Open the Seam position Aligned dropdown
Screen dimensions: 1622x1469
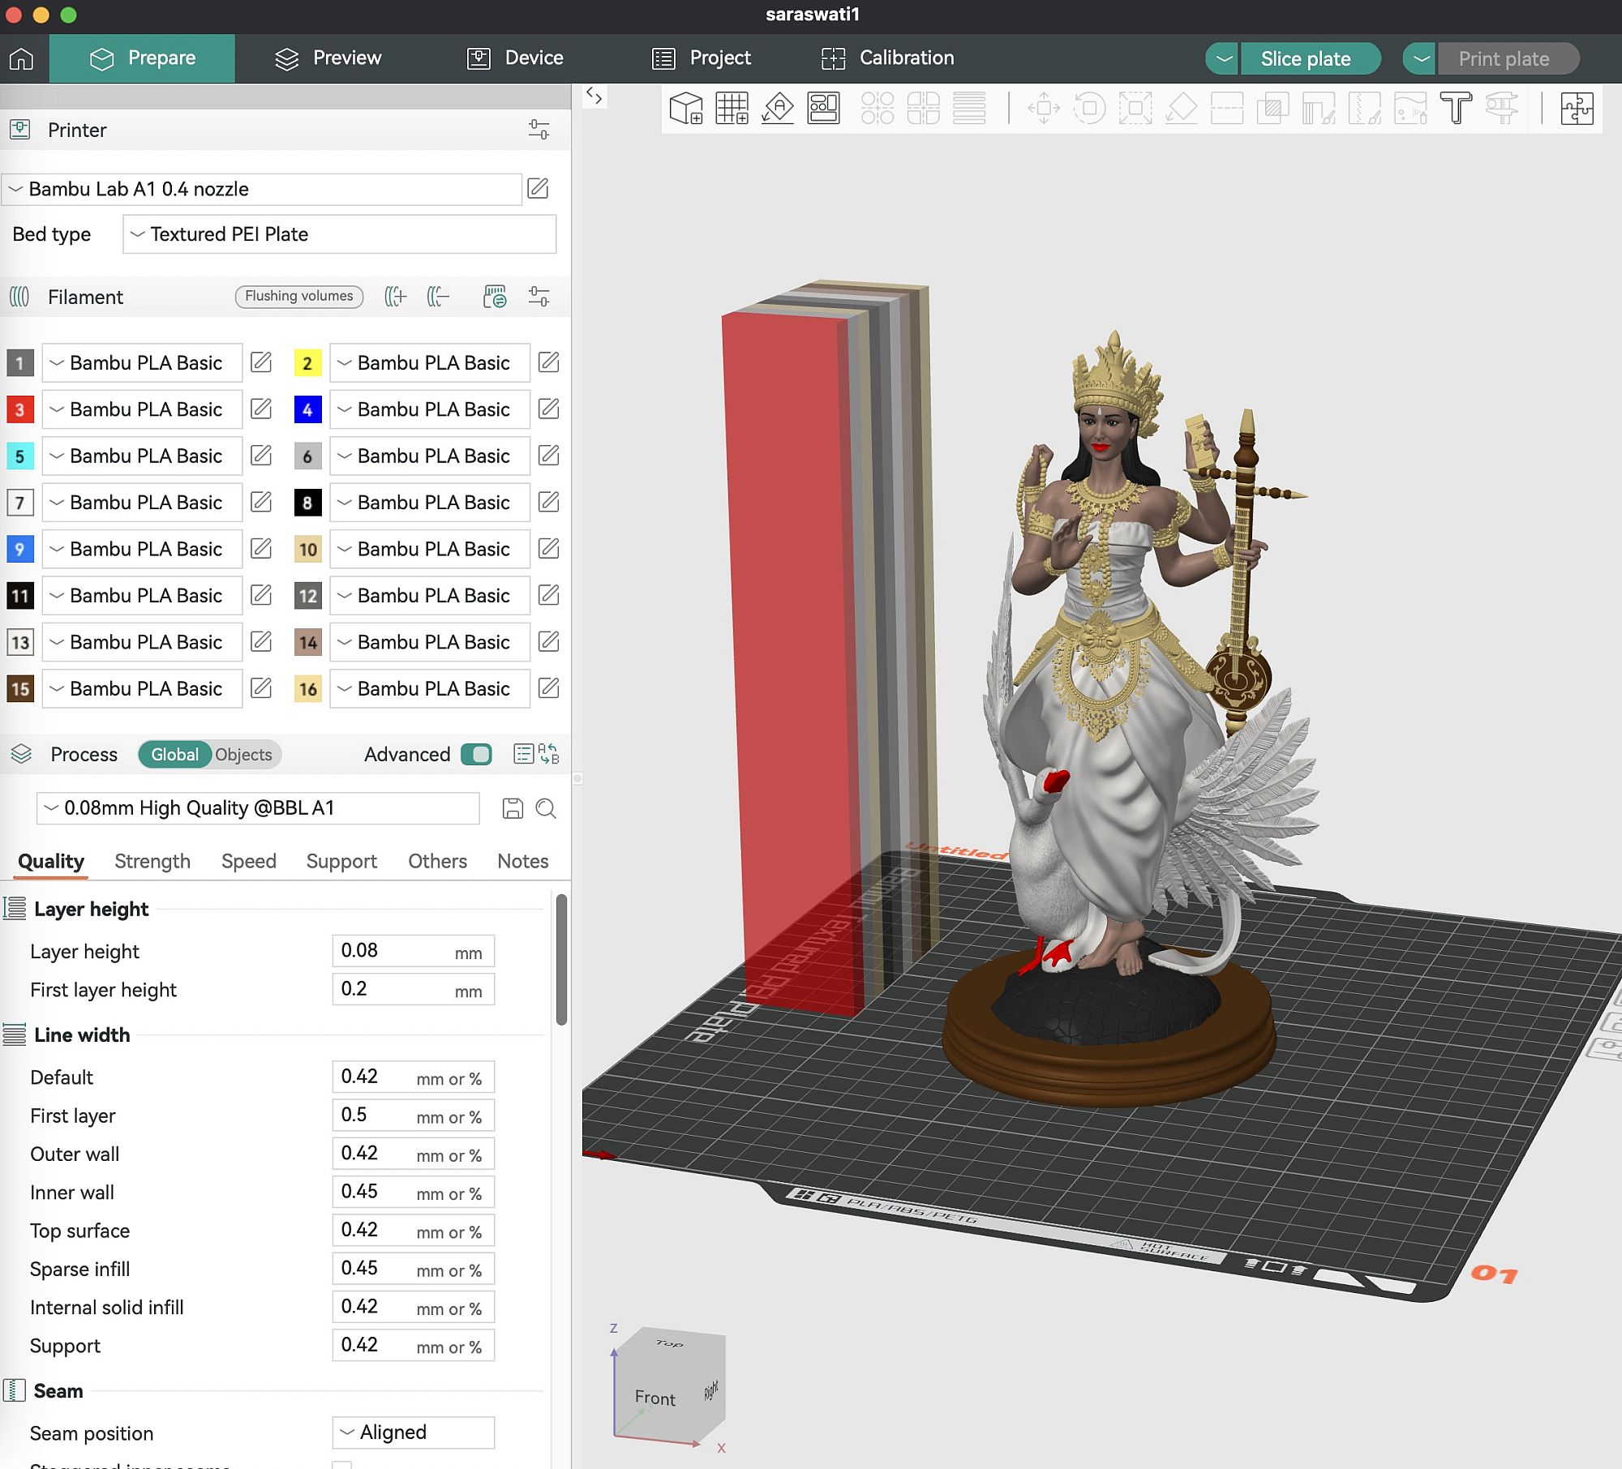[x=413, y=1433]
